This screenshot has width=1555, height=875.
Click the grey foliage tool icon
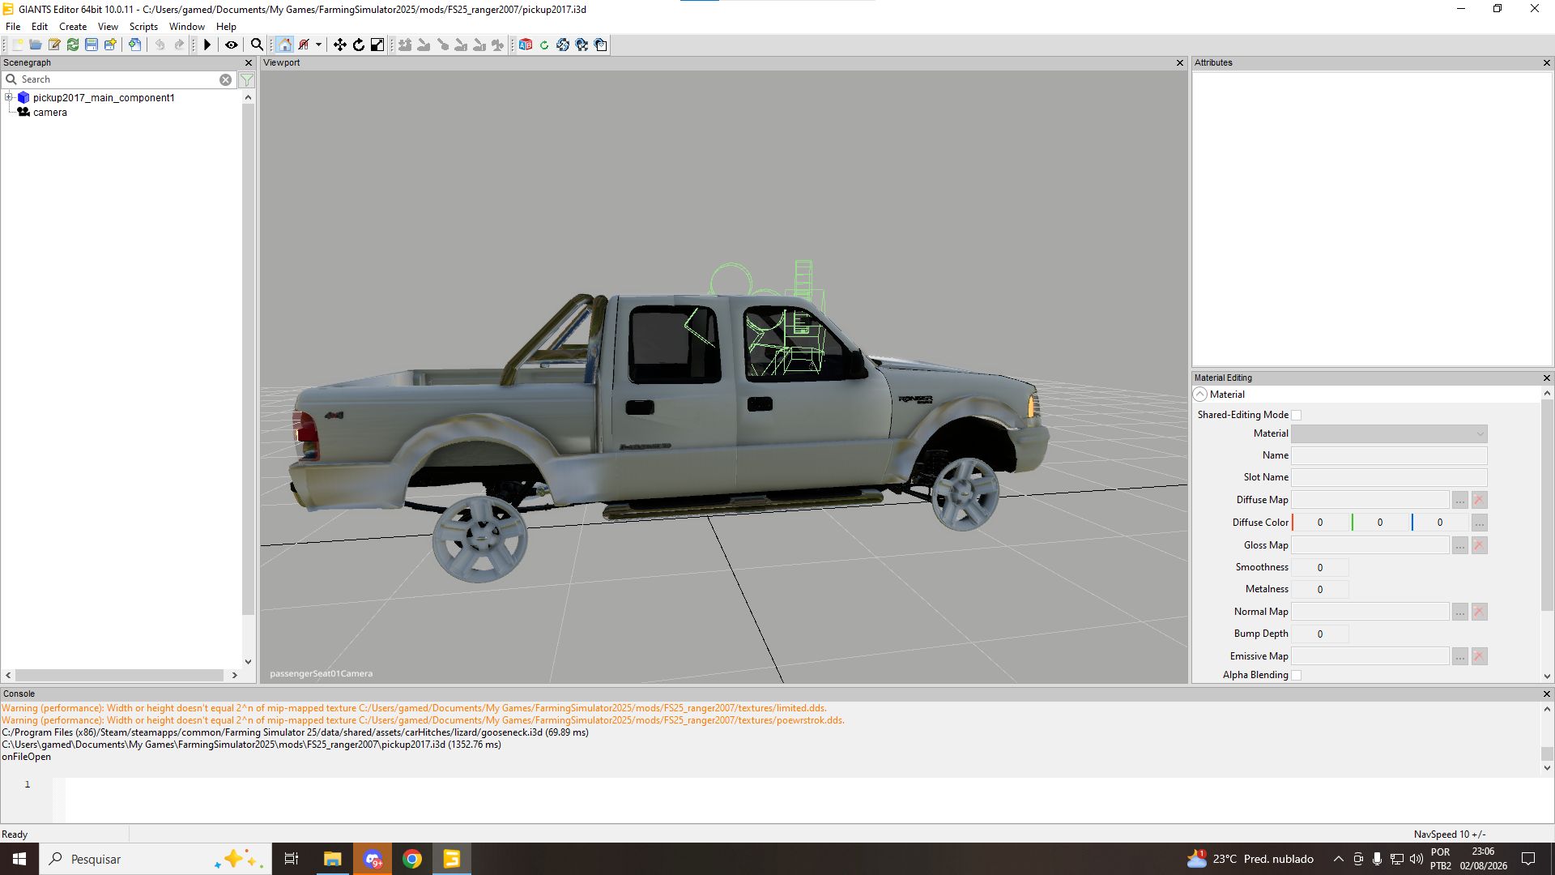click(498, 45)
